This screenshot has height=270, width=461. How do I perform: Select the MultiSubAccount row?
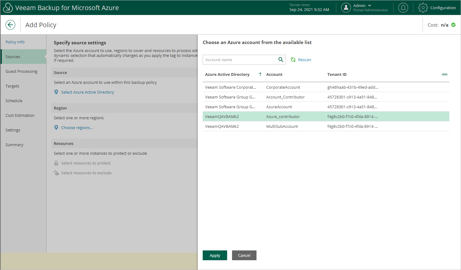tap(326, 126)
